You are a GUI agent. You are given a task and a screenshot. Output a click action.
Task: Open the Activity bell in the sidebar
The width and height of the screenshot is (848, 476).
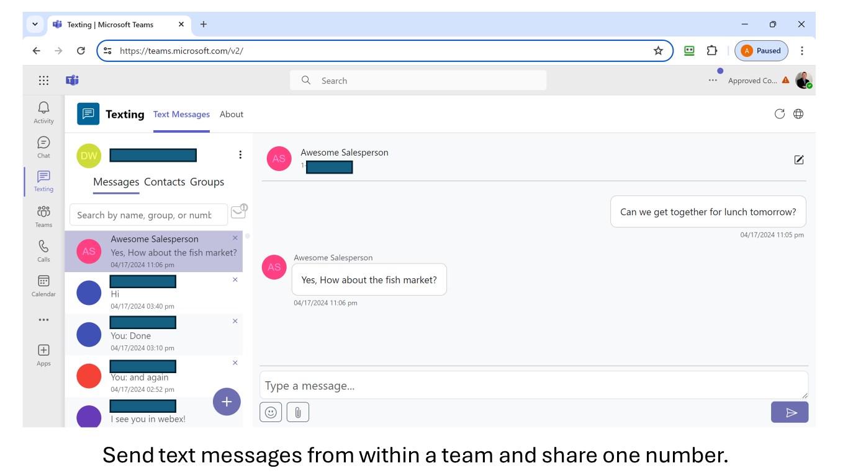[x=43, y=112]
